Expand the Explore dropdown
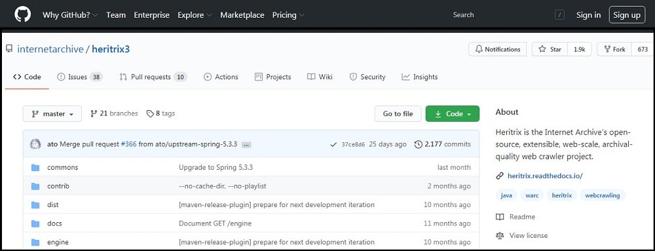 [x=195, y=15]
